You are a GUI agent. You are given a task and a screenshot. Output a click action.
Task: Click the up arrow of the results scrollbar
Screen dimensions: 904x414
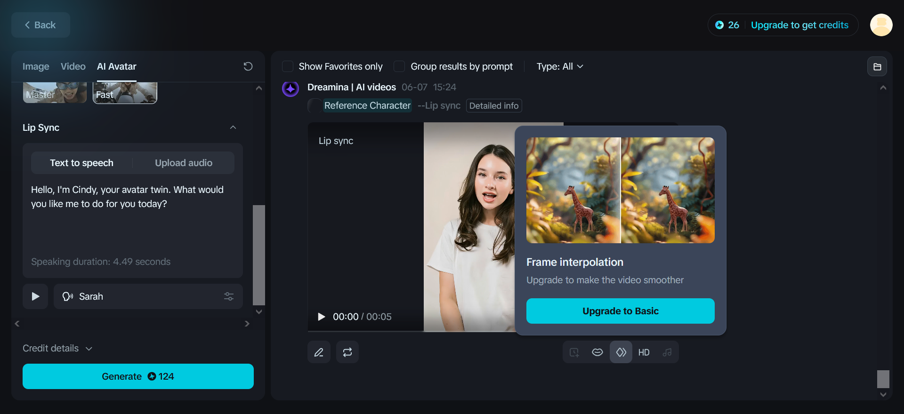(883, 88)
